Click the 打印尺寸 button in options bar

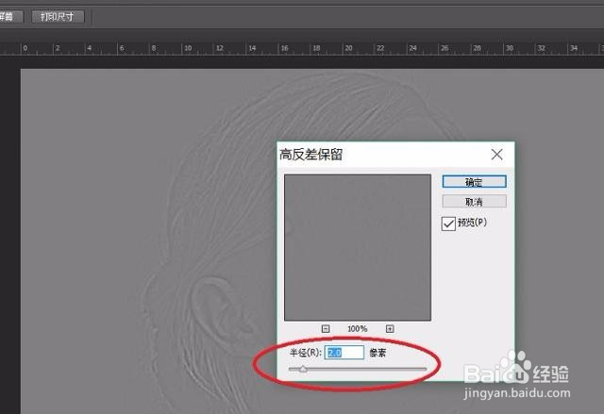(x=58, y=17)
